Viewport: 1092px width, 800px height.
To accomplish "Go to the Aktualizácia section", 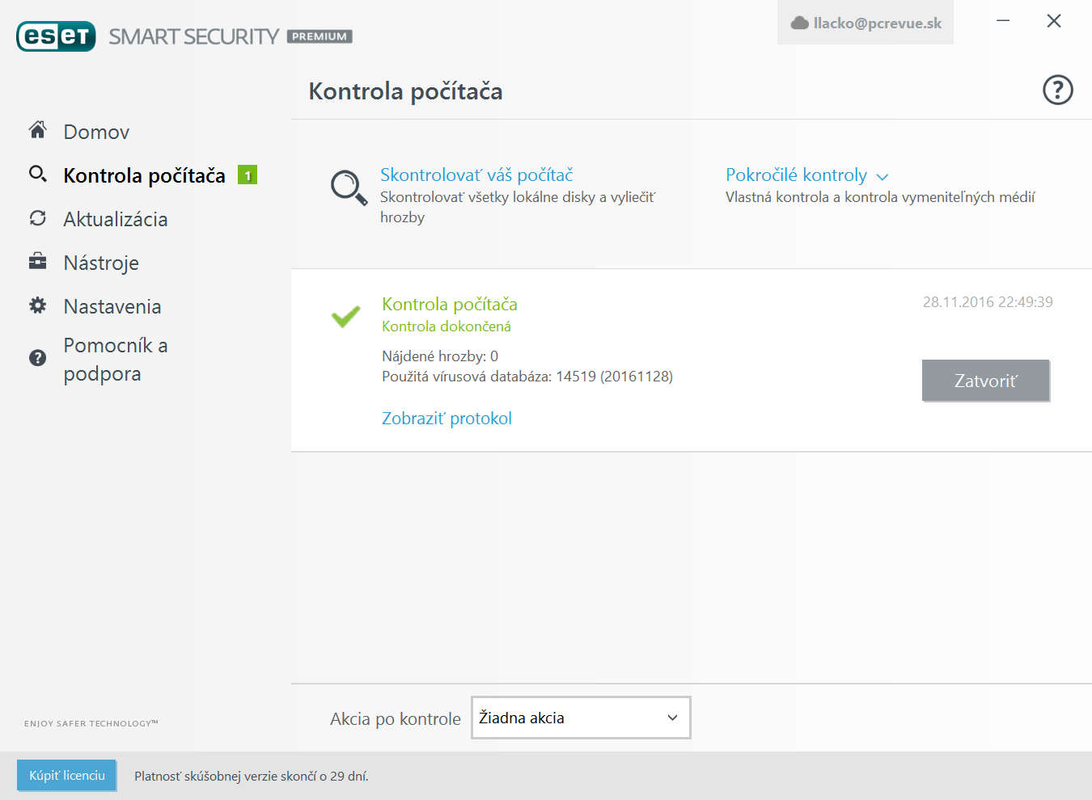I will [116, 219].
